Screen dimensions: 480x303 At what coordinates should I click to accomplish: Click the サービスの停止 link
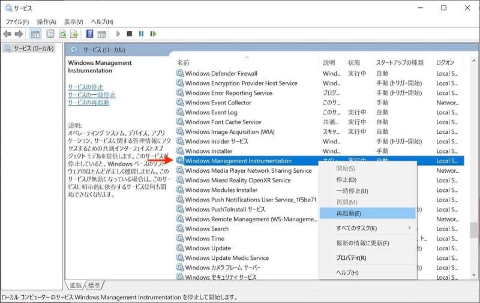point(85,87)
